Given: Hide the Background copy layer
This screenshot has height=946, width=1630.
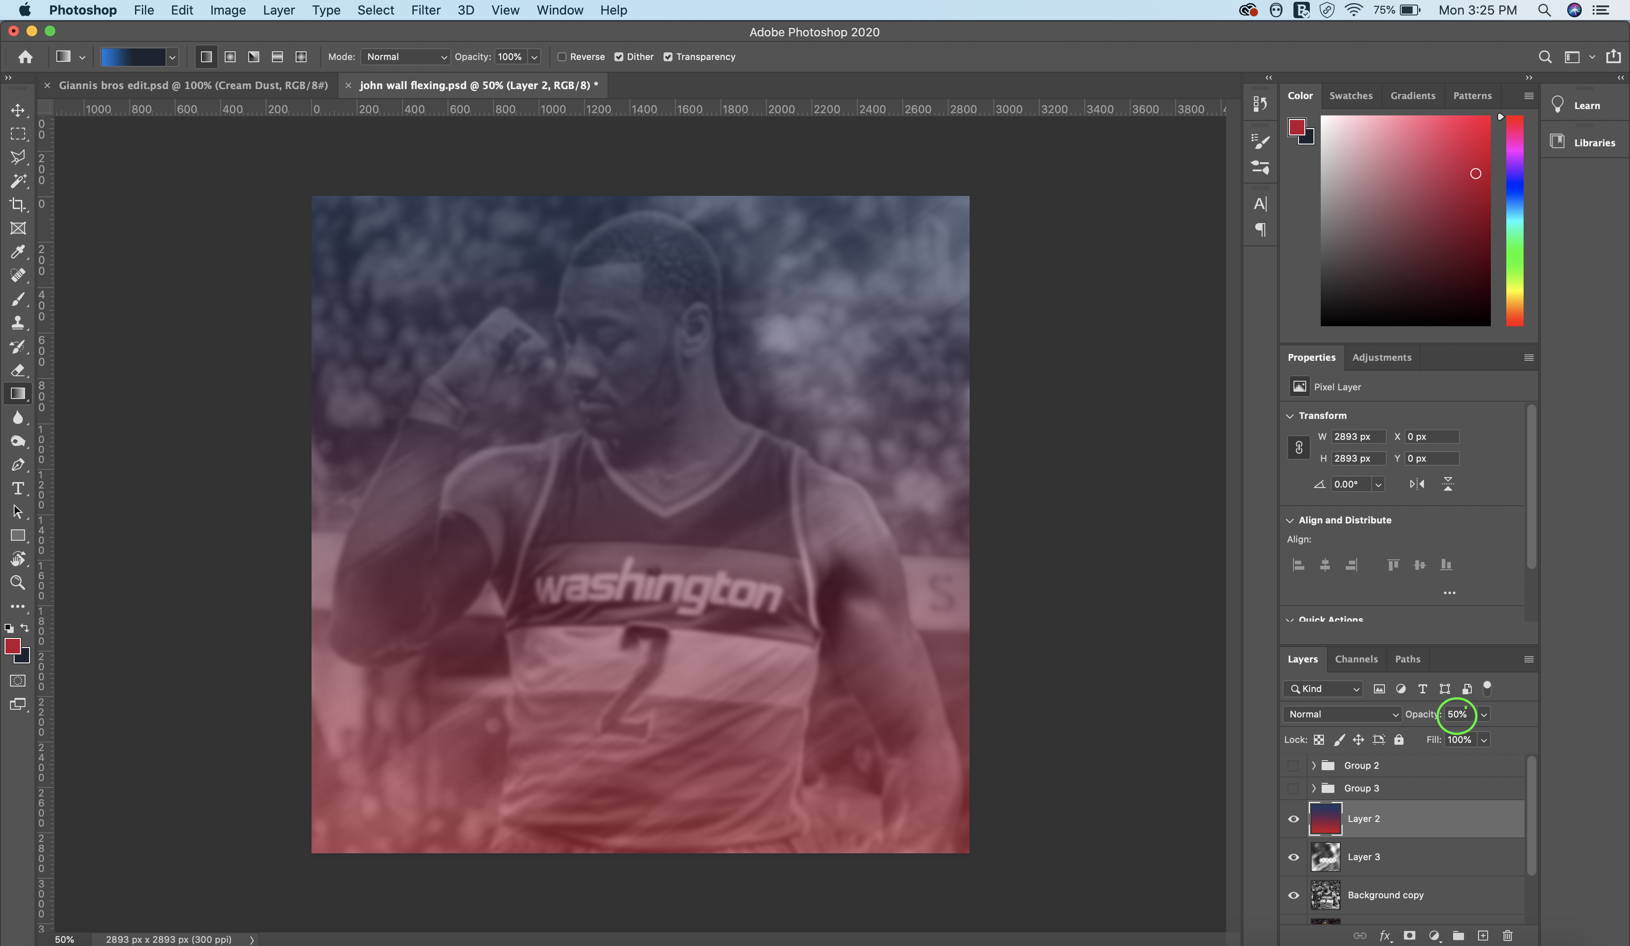Looking at the screenshot, I should (1293, 895).
